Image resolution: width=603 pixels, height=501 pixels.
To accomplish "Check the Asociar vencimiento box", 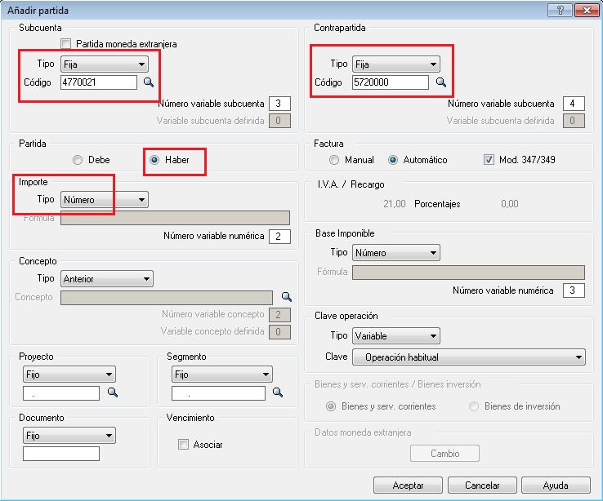I will (183, 445).
